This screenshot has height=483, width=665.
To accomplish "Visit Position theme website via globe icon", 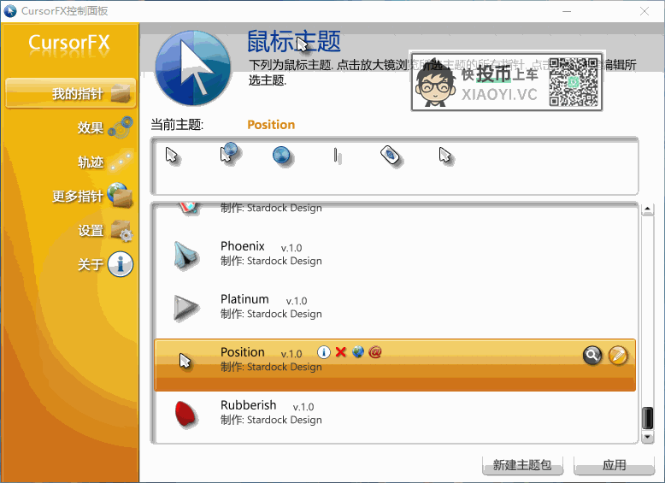I will coord(358,351).
